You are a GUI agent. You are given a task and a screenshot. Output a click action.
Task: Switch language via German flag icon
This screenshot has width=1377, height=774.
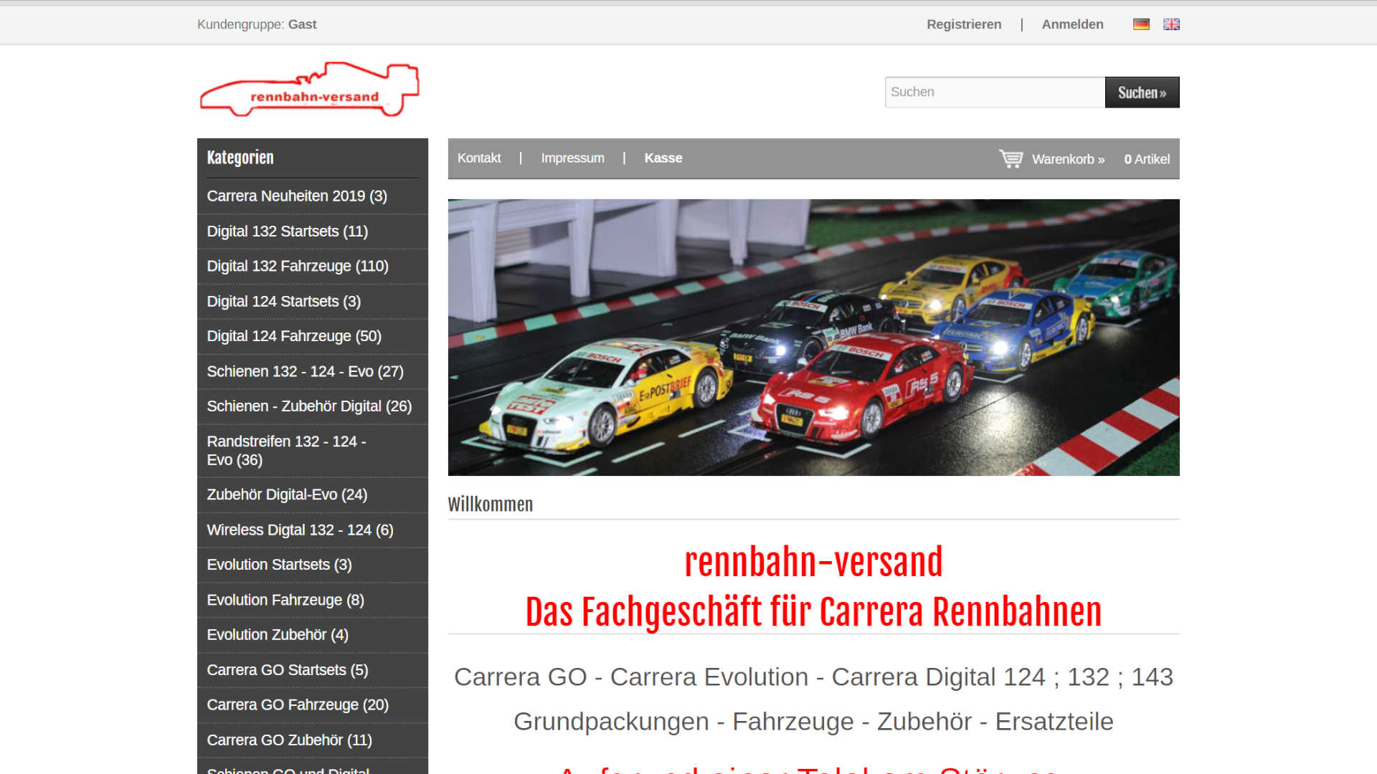(x=1141, y=24)
